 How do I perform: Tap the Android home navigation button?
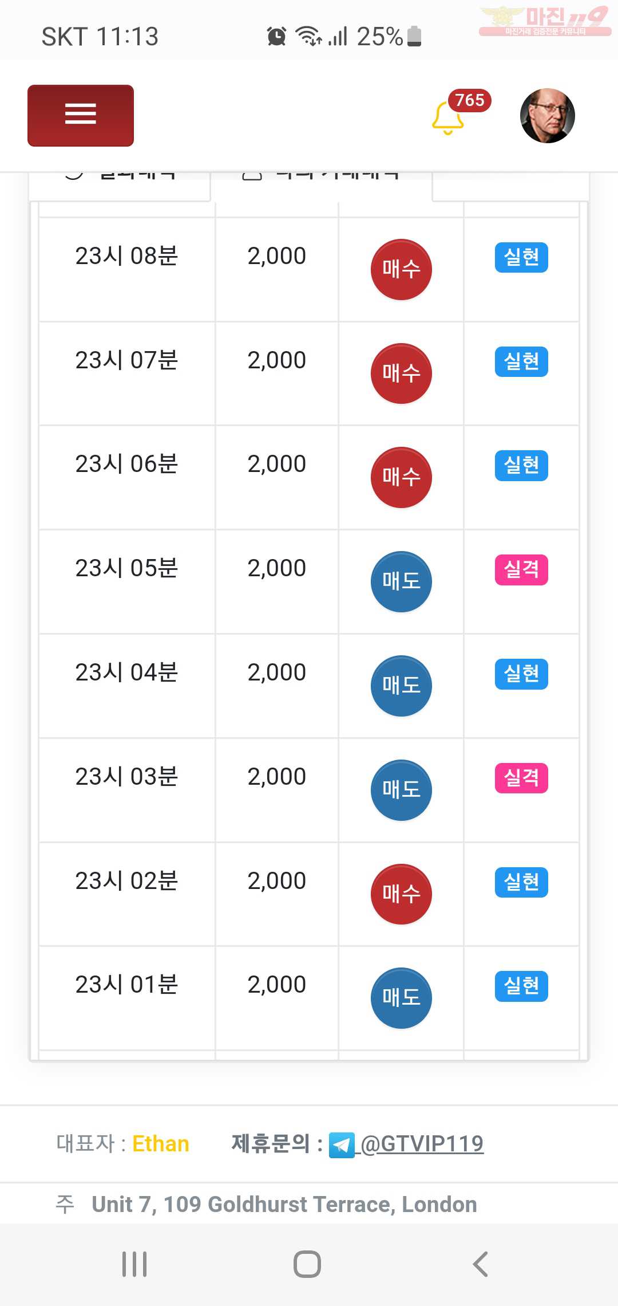tap(307, 1264)
